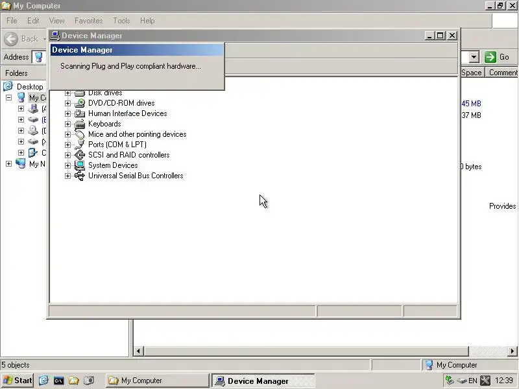Viewport: 519px width, 389px height.
Task: Select the Keyboards label in the device tree
Action: 104,124
